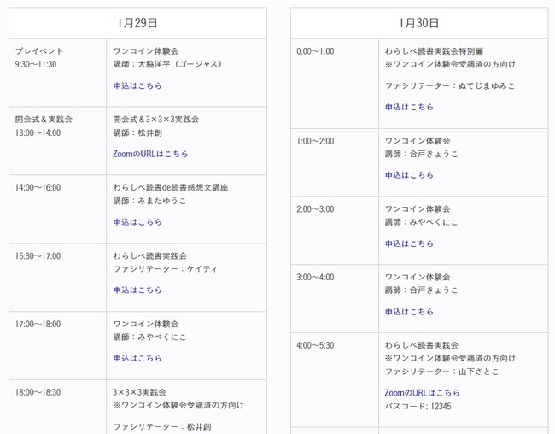555x434 pixels.
Task: Click the 1月29日 table header
Action: (x=137, y=23)
